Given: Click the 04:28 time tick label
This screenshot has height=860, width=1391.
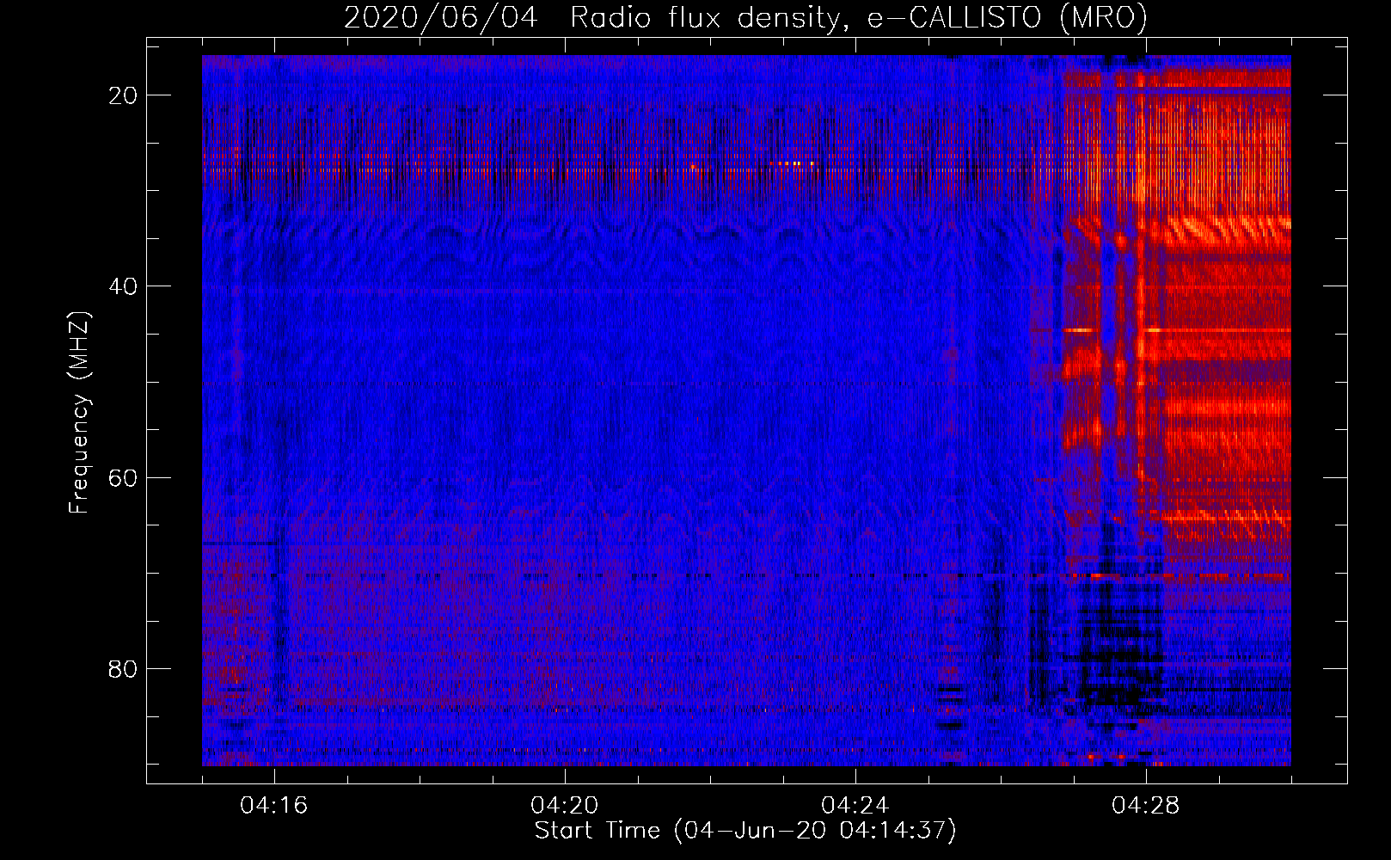Looking at the screenshot, I should tap(1146, 806).
